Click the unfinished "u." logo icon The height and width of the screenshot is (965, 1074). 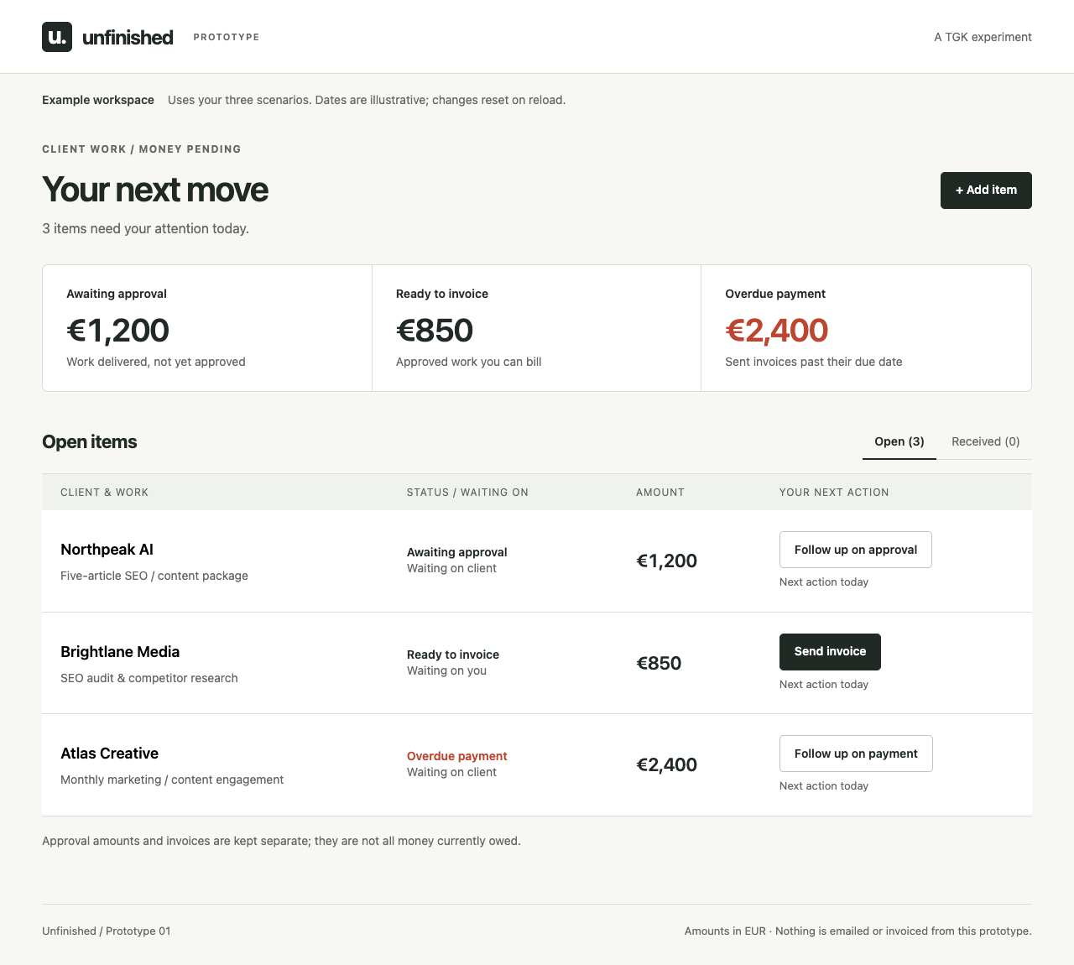[57, 37]
